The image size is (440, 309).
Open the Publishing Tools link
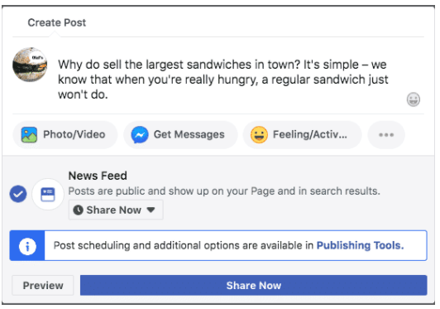360,245
